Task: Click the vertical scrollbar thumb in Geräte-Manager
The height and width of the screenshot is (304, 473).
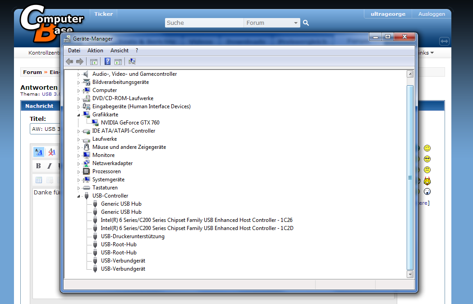Action: coord(410,178)
